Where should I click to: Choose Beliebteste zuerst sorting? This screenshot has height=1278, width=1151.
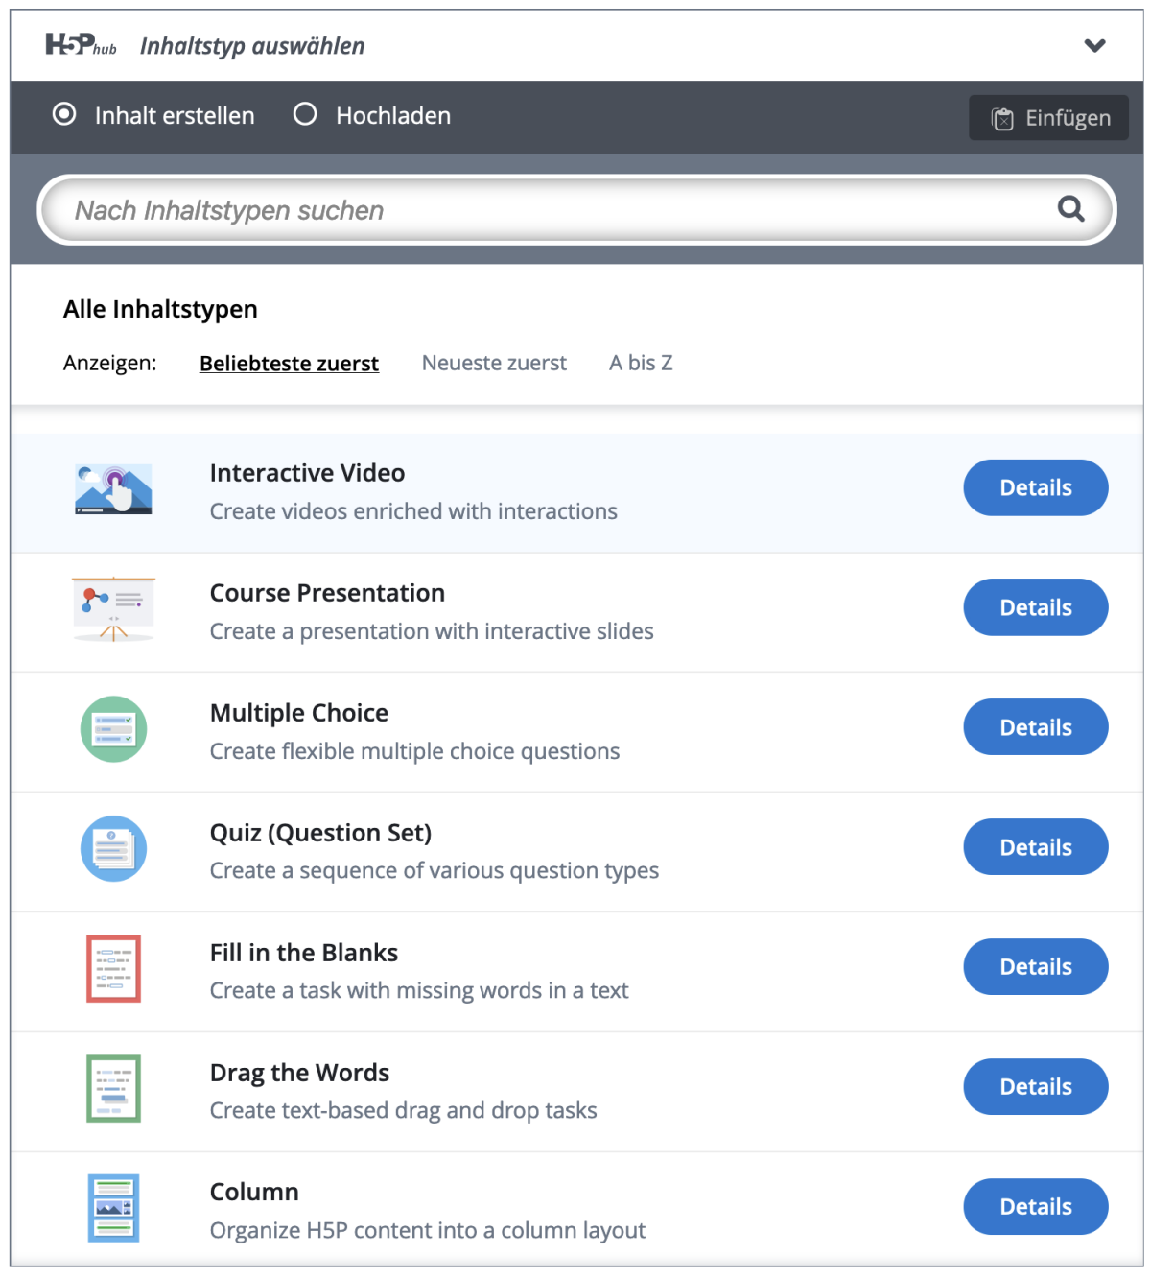point(289,364)
